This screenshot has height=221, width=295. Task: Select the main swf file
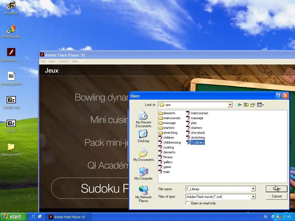tap(164, 172)
